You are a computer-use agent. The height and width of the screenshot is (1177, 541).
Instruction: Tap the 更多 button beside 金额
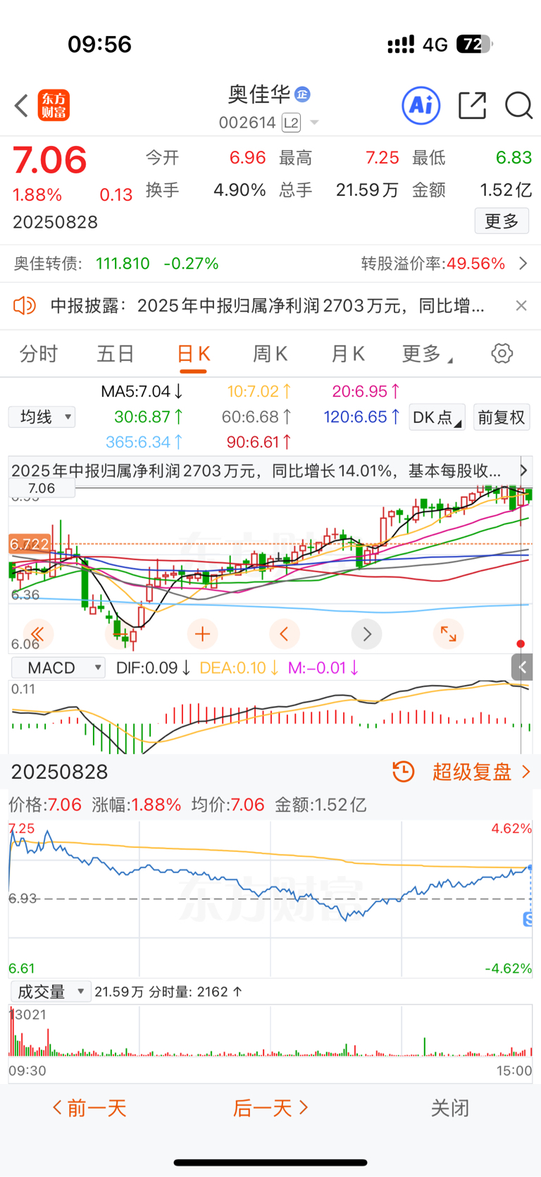click(x=502, y=221)
